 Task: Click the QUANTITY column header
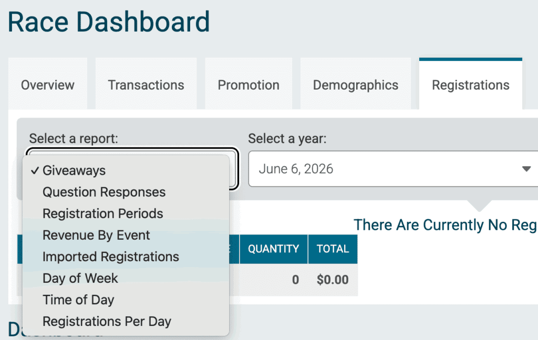click(273, 249)
